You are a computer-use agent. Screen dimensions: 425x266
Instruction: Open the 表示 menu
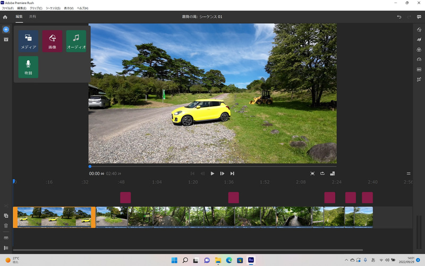point(69,8)
